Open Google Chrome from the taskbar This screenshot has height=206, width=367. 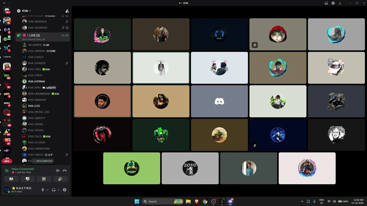[x=205, y=201]
